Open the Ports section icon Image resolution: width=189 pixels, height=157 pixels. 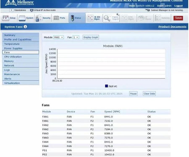(x=56, y=18)
